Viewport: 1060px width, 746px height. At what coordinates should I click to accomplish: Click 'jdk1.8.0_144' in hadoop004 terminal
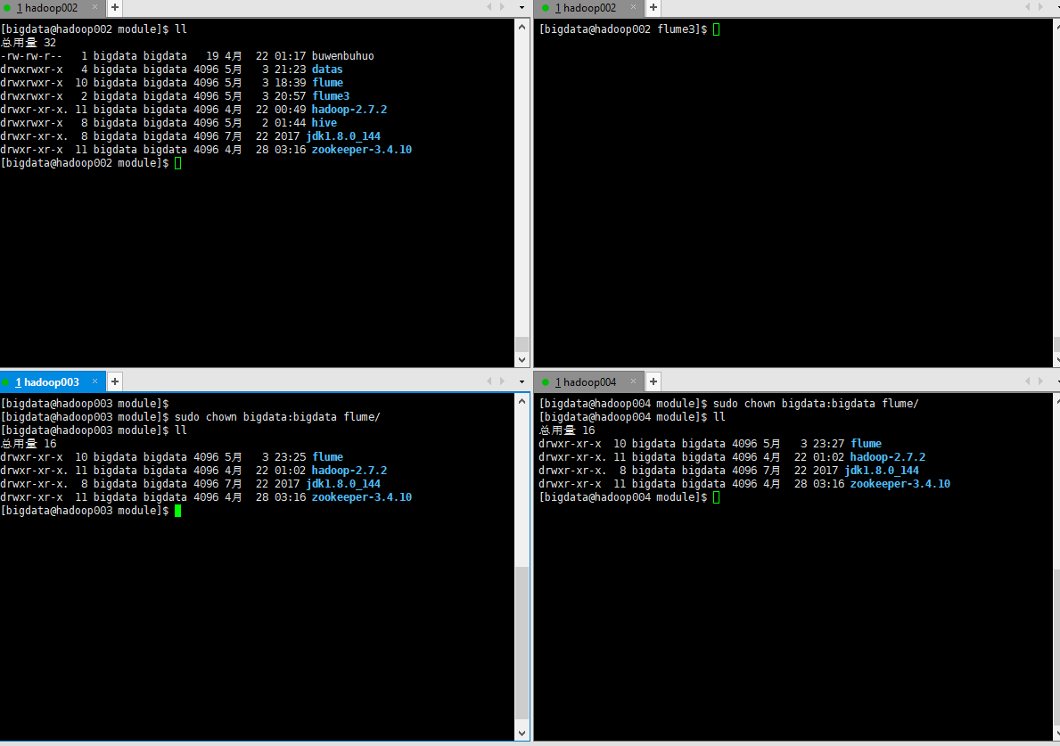click(x=882, y=471)
